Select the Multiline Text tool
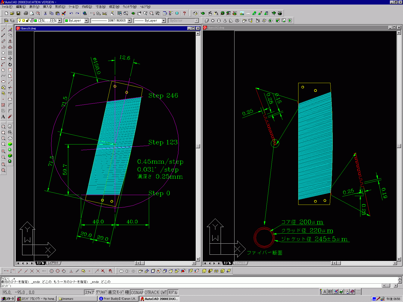The image size is (403, 302). tap(3, 117)
